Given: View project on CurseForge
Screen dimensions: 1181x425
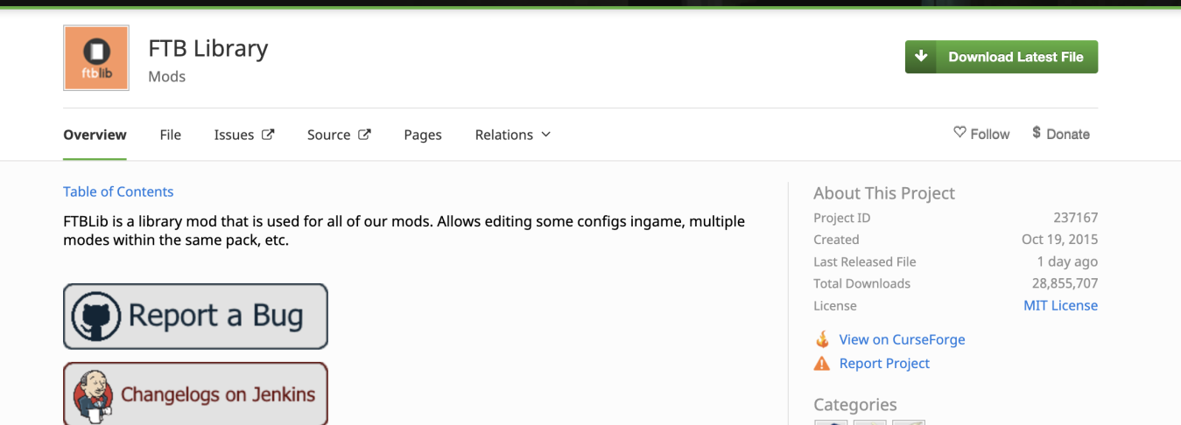Looking at the screenshot, I should [902, 339].
